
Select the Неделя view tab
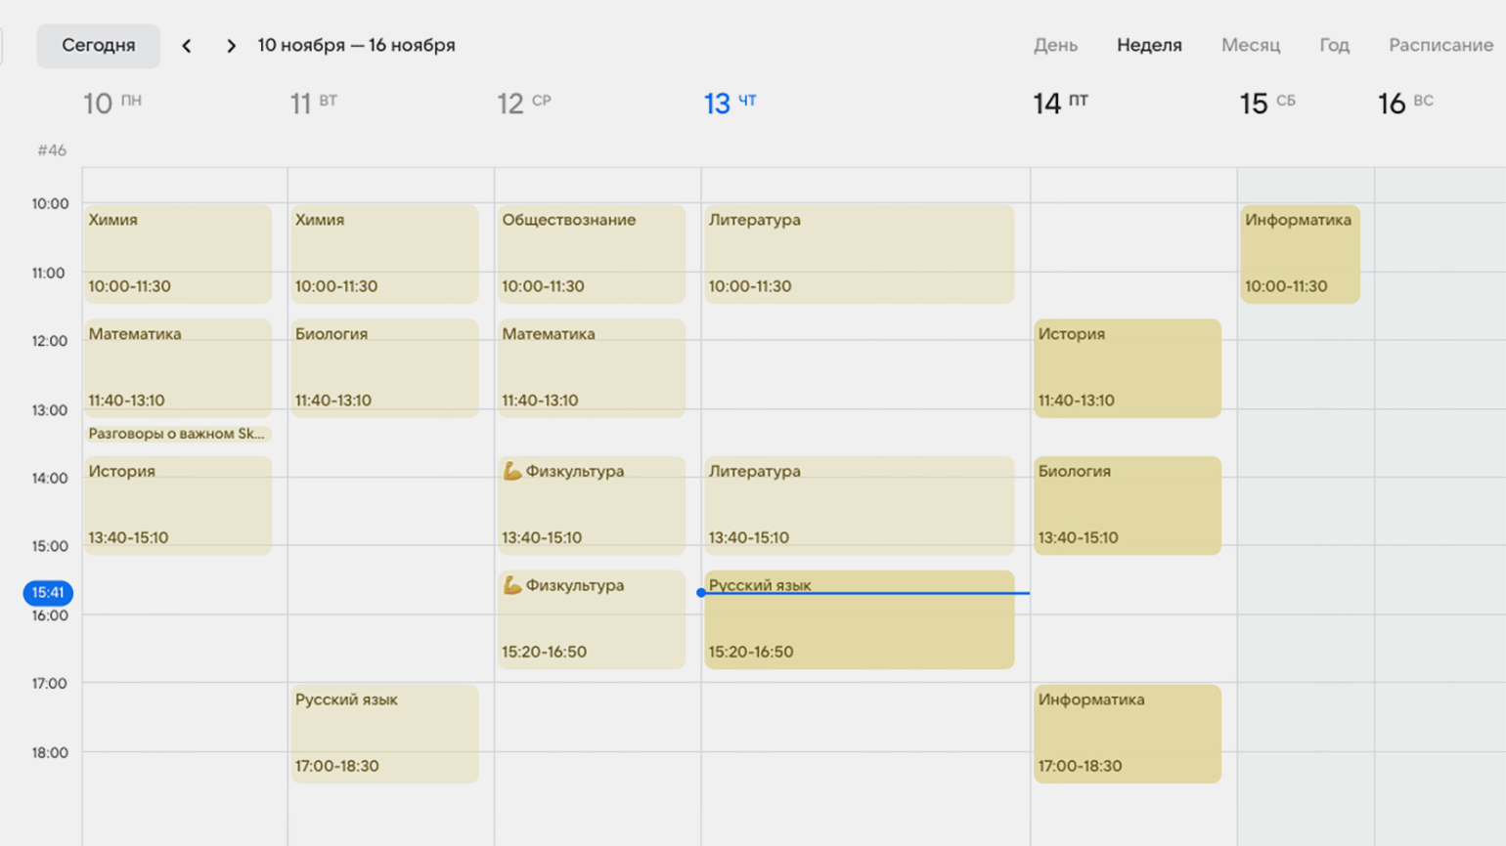tap(1149, 46)
